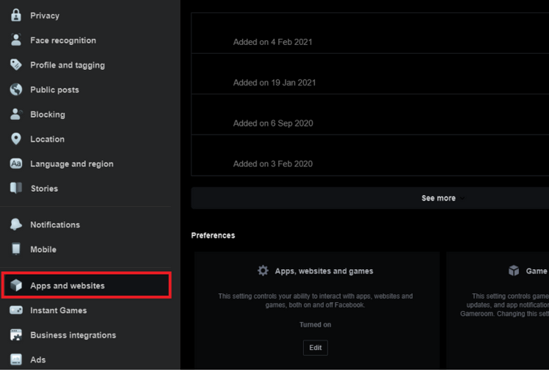
Task: Open the Mobile settings page
Action: pyautogui.click(x=43, y=249)
